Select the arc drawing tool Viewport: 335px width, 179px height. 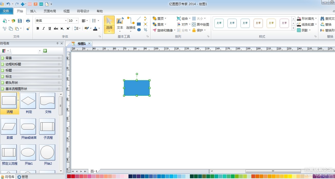pos(145,18)
